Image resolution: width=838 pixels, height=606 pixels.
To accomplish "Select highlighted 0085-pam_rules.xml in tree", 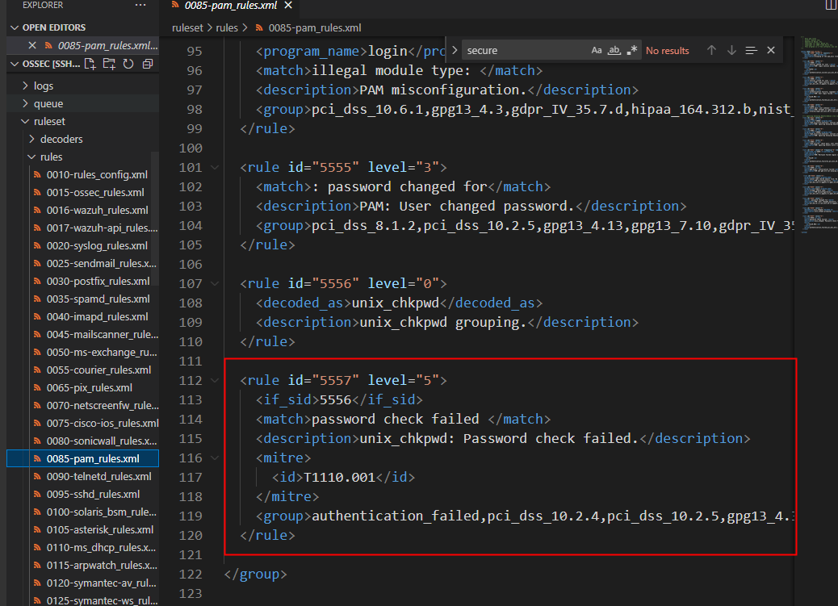I will pyautogui.click(x=83, y=458).
